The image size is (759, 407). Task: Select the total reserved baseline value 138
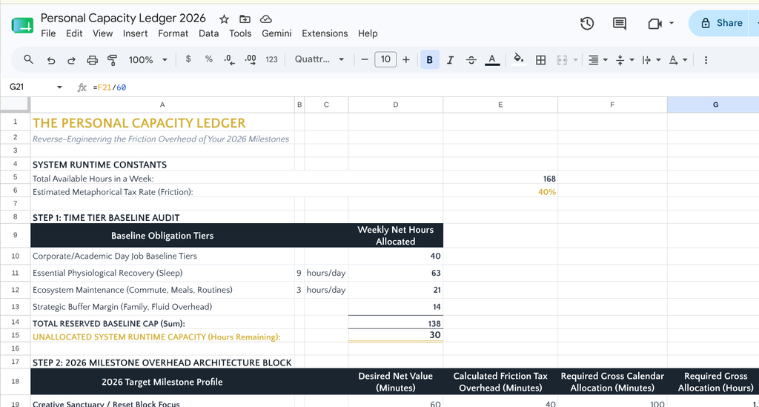click(x=396, y=323)
